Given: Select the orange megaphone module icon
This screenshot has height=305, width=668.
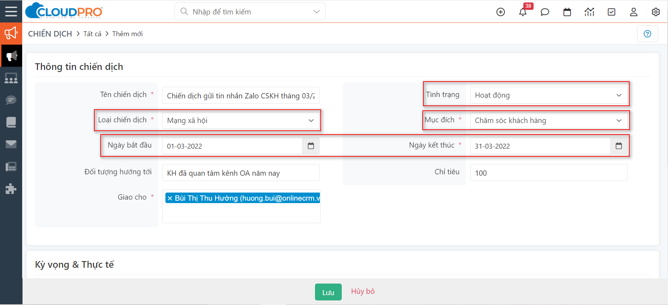Looking at the screenshot, I should pyautogui.click(x=11, y=33).
